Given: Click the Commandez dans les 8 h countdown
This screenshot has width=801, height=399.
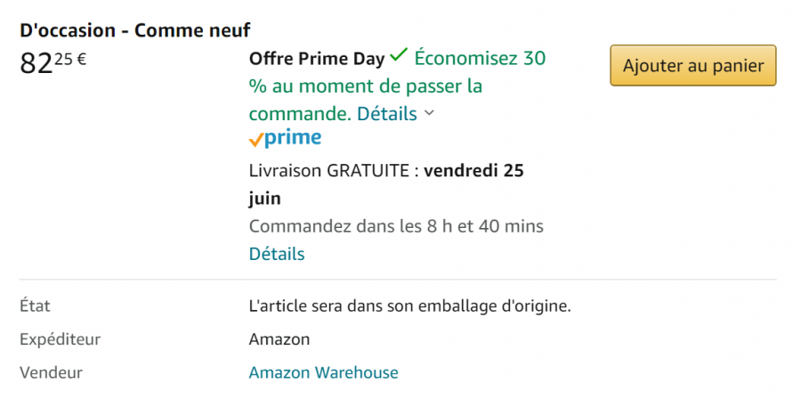Looking at the screenshot, I should pyautogui.click(x=396, y=226).
